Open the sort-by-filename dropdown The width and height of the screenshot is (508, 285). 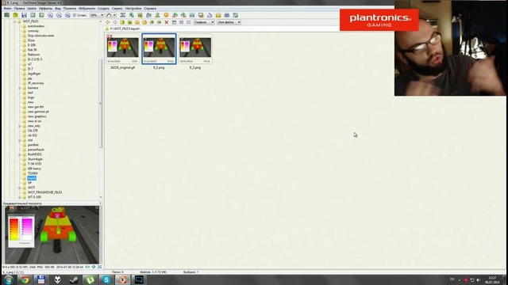click(229, 22)
